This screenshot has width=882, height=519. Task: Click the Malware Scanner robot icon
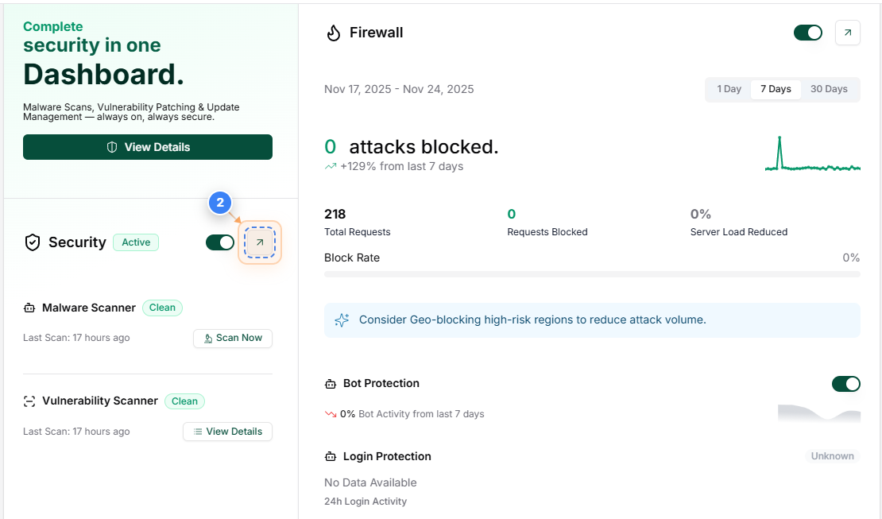29,308
